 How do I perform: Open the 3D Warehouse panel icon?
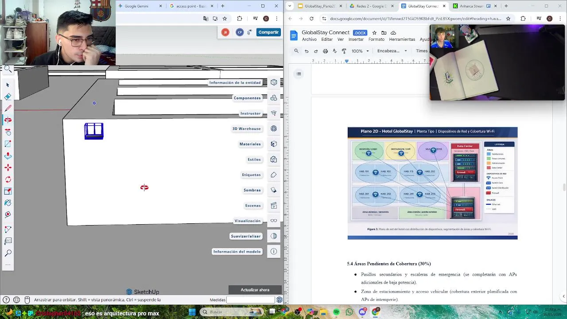pos(274,128)
